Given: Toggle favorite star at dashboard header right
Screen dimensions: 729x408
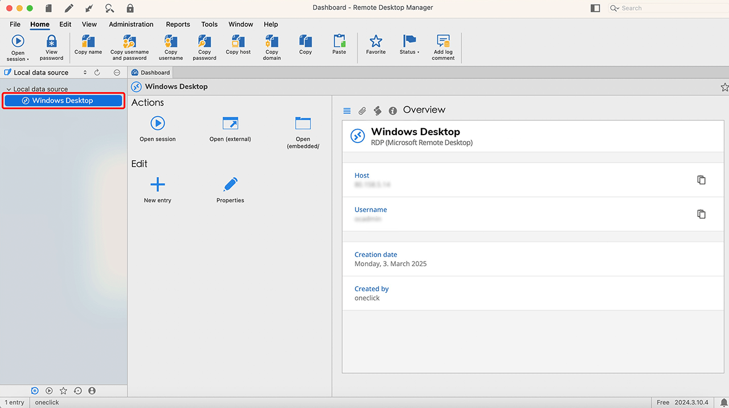Looking at the screenshot, I should click(x=724, y=87).
